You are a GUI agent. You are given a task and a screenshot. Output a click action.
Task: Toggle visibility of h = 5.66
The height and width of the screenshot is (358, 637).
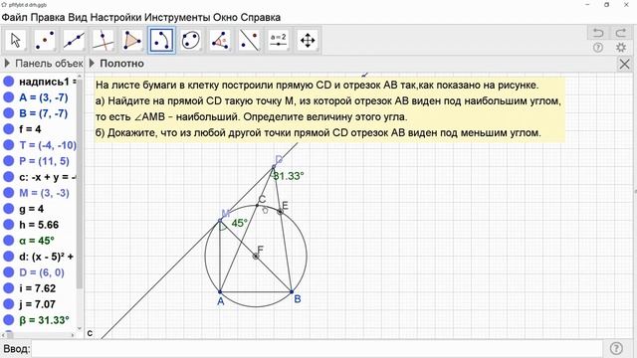coord(9,225)
